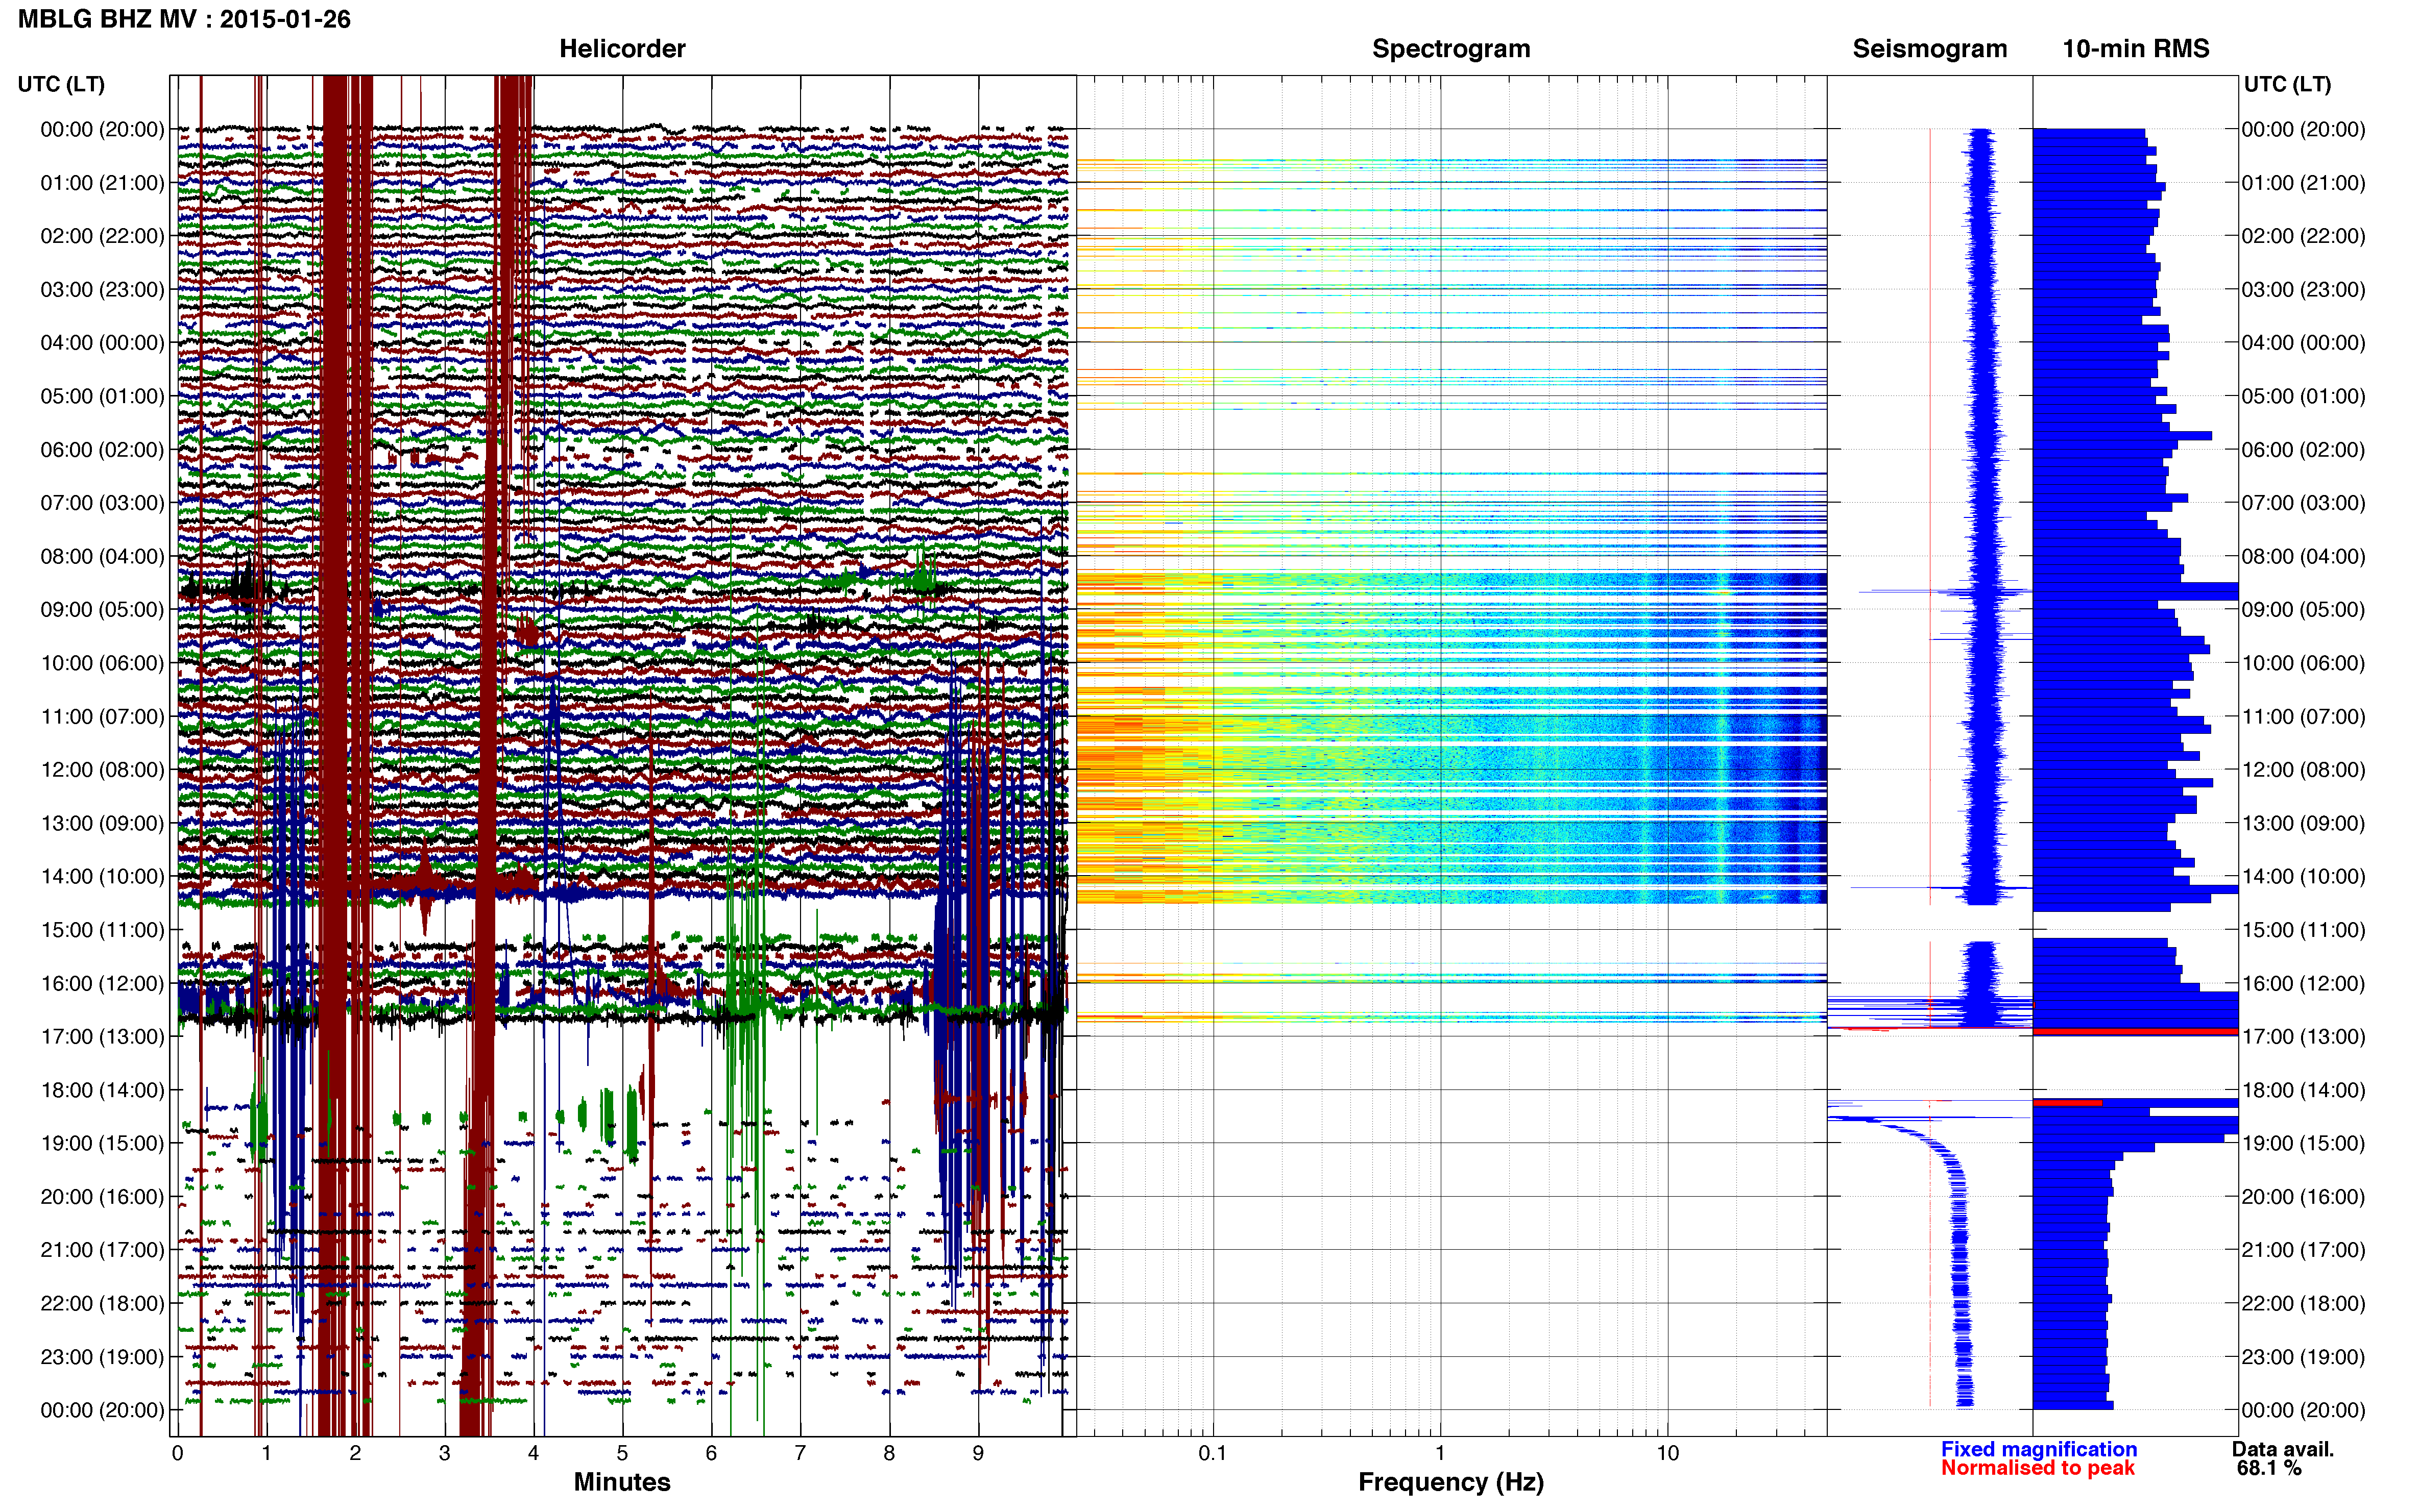Click the left '17:00 (13:00)' time label
The height and width of the screenshot is (1512, 2420).
click(x=102, y=1036)
